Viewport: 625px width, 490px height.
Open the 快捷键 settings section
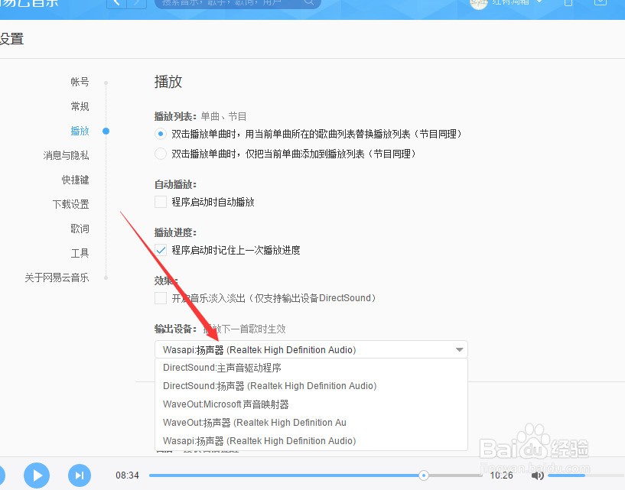click(x=75, y=180)
